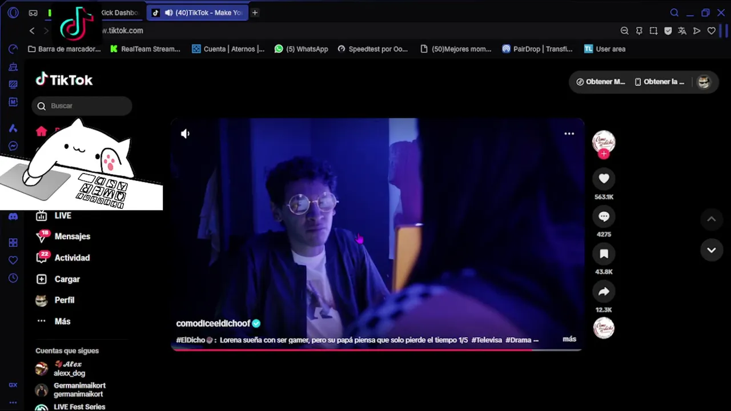This screenshot has height=411, width=731.
Task: Follow creator with red plus button
Action: pyautogui.click(x=604, y=154)
